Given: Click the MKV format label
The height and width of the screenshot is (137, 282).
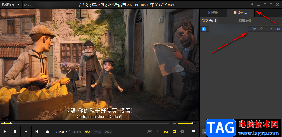Looking at the screenshot, I should tap(28, 5).
